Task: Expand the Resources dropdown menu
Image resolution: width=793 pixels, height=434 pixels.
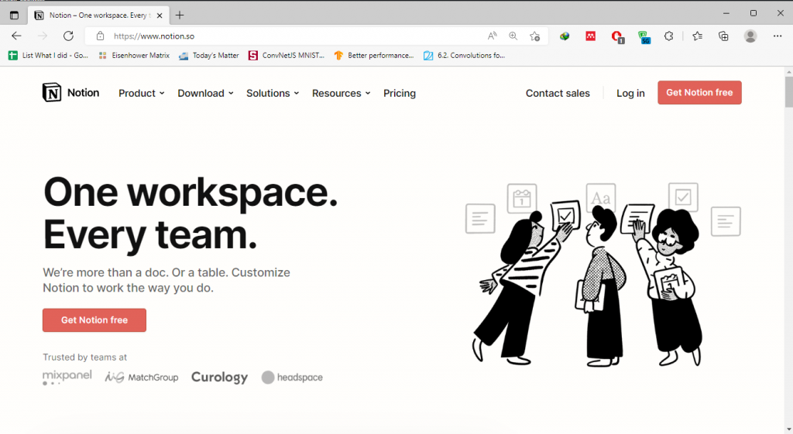Action: (342, 93)
